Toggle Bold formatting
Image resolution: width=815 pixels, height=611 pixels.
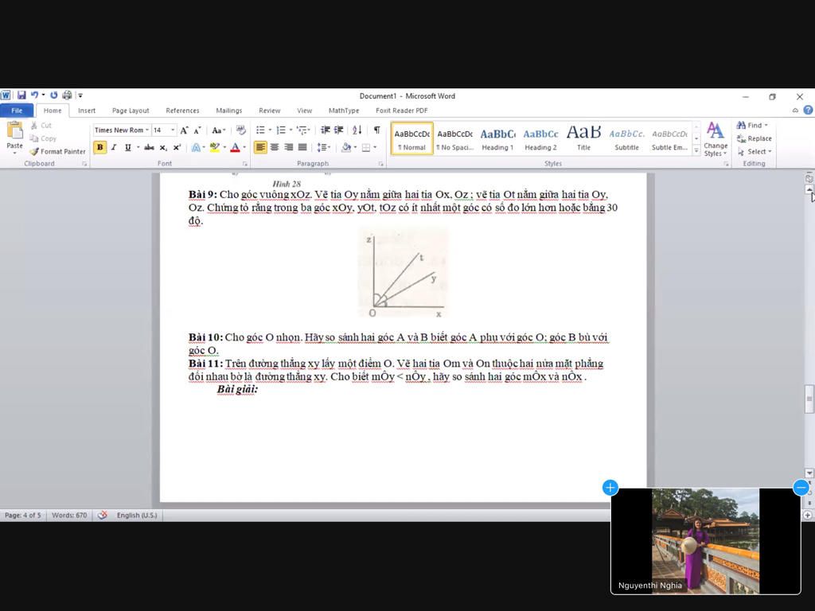pos(99,147)
